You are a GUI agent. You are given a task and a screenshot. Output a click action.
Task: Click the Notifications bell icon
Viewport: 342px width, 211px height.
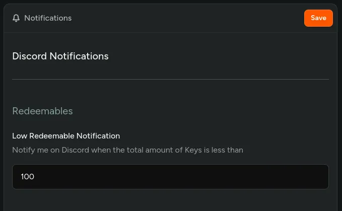point(16,18)
